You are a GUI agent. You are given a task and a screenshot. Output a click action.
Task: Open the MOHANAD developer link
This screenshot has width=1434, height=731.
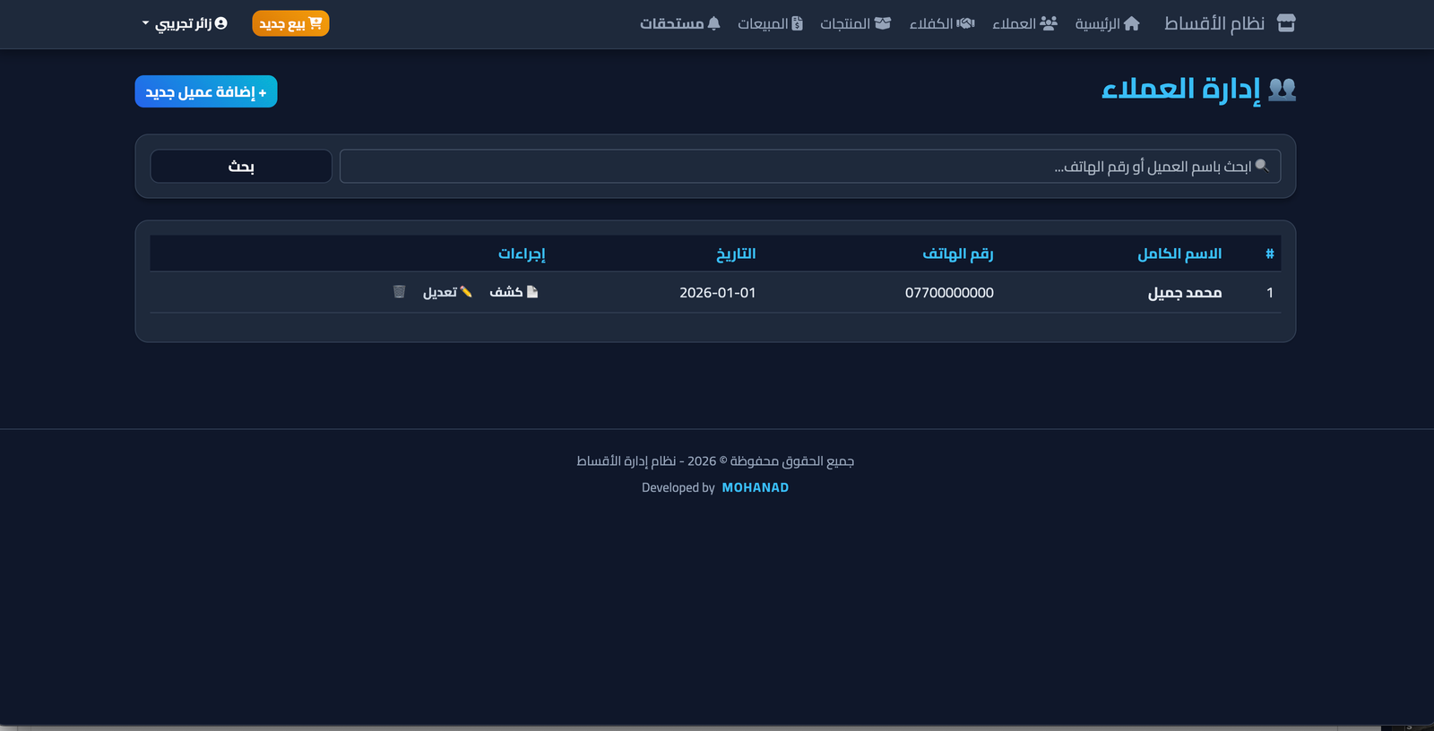755,487
